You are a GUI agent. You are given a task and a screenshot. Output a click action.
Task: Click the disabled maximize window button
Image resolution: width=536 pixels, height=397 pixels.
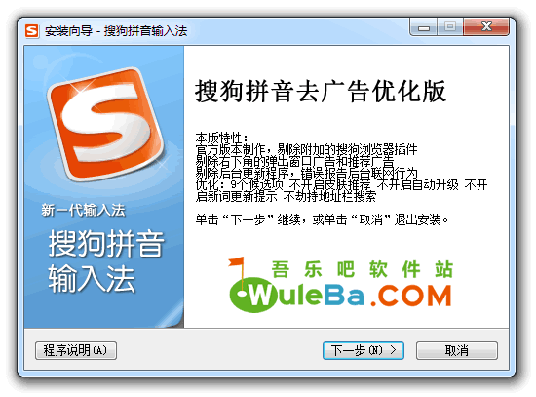(x=450, y=27)
